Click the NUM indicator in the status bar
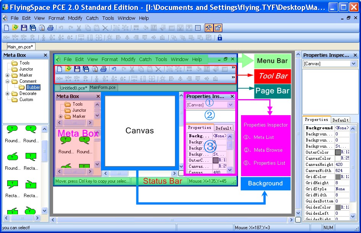 328,228
